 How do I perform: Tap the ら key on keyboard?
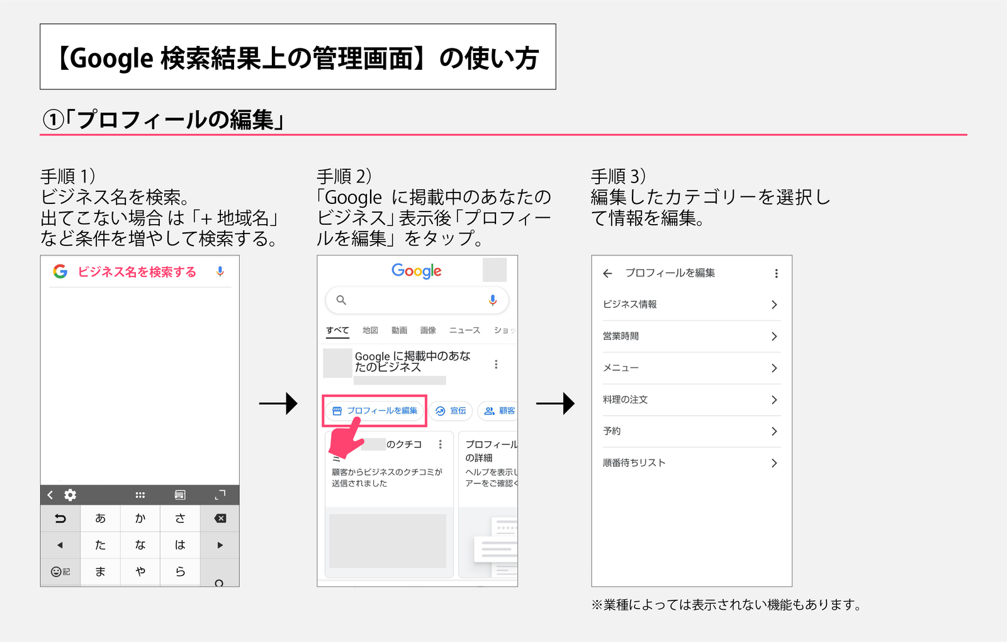180,572
